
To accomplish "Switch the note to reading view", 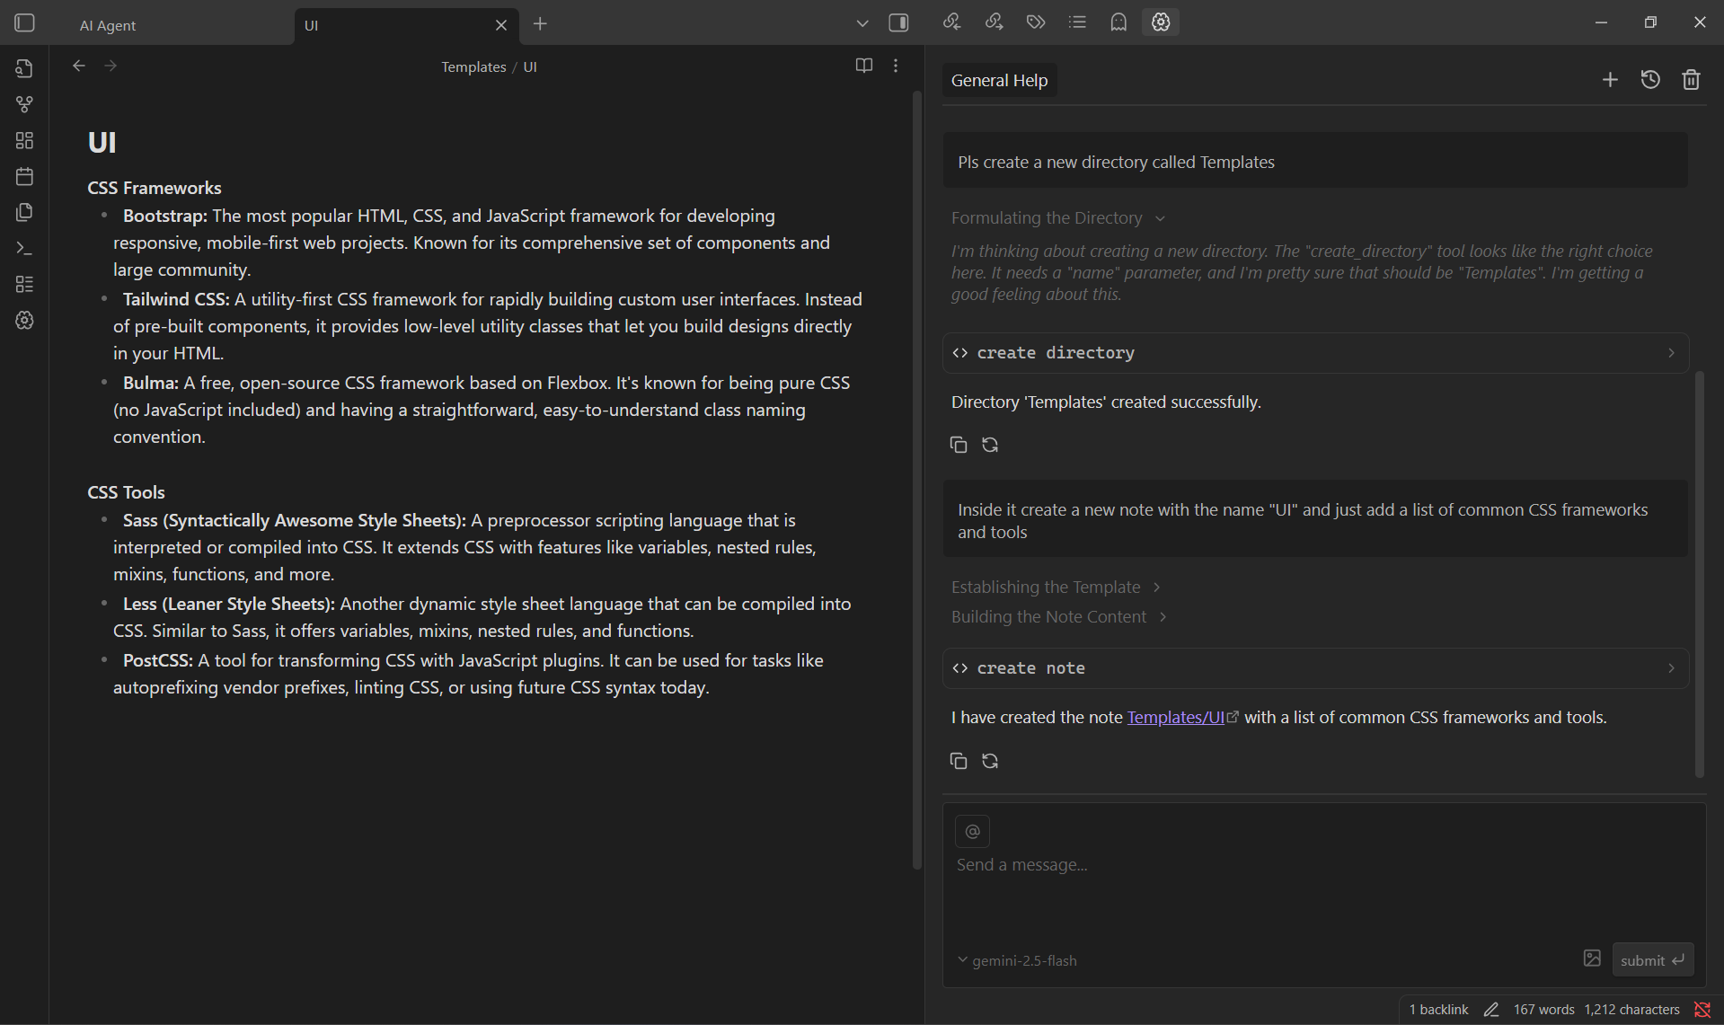I will coord(862,66).
